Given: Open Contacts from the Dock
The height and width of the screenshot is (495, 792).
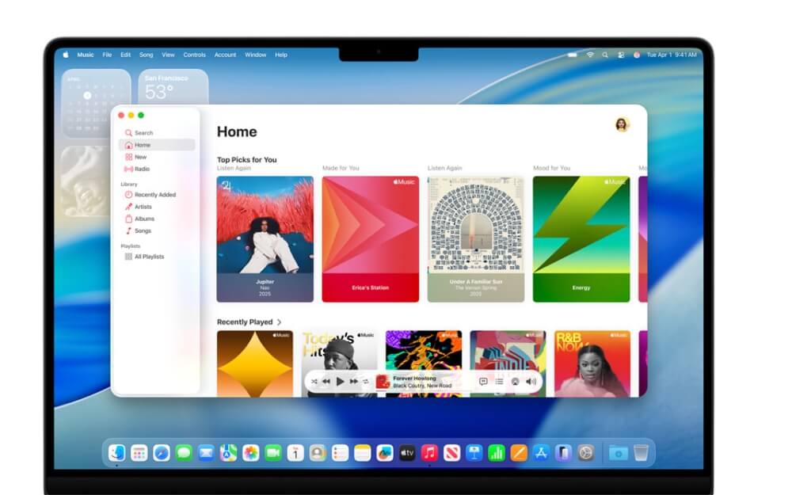Looking at the screenshot, I should (318, 453).
